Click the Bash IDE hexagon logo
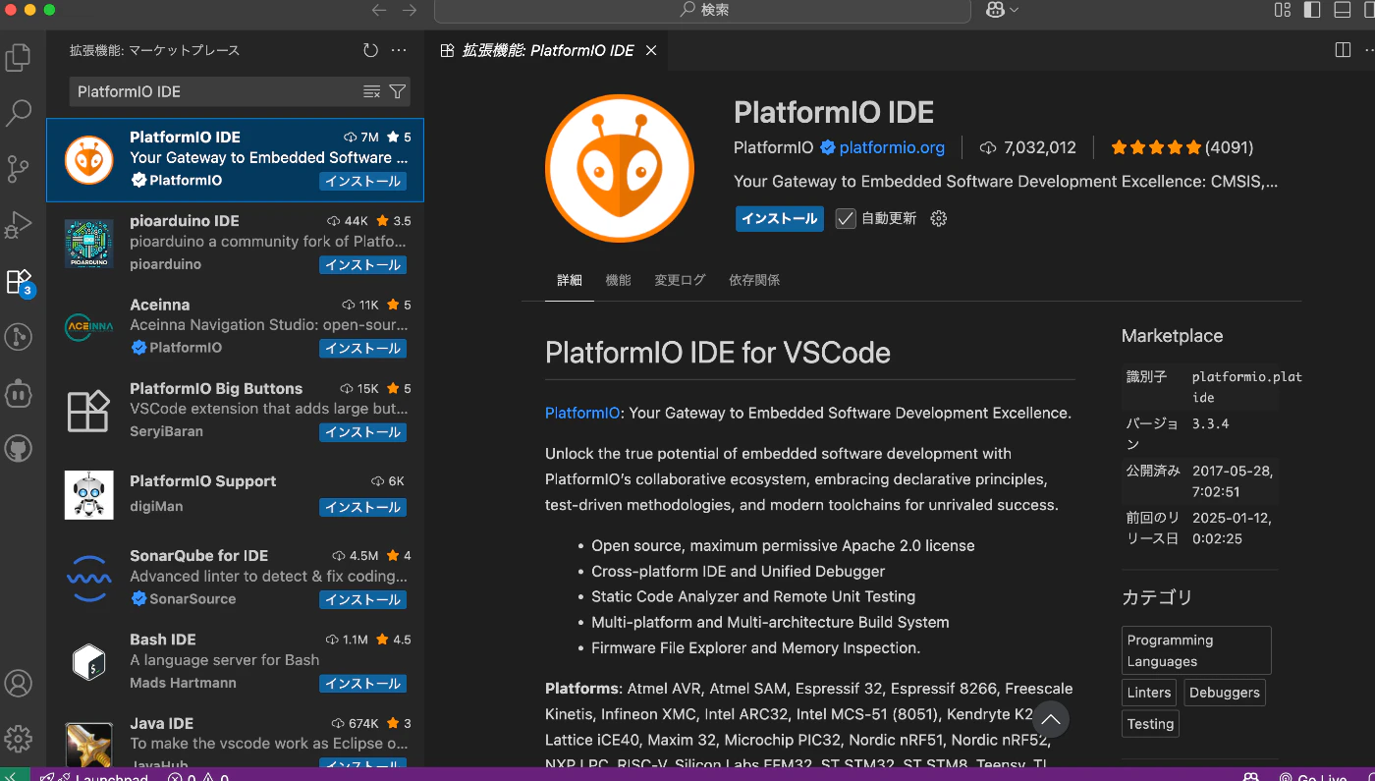 88,661
